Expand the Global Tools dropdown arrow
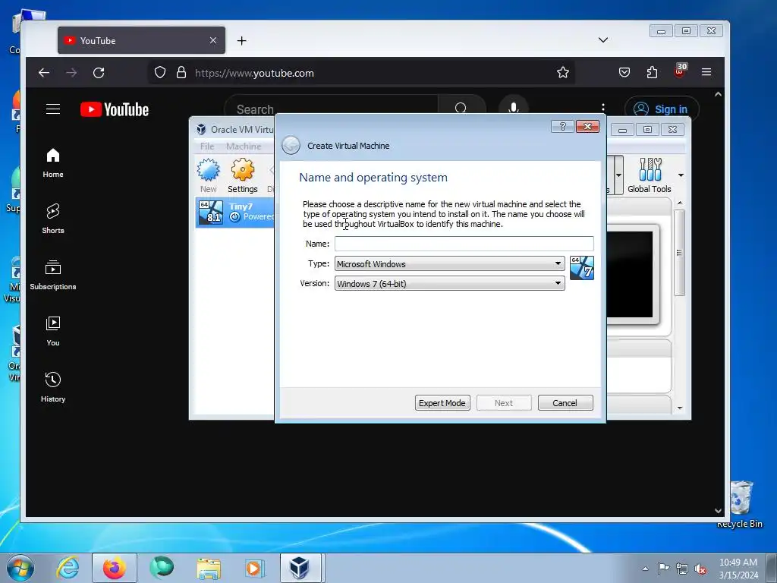The image size is (777, 583). [x=681, y=175]
